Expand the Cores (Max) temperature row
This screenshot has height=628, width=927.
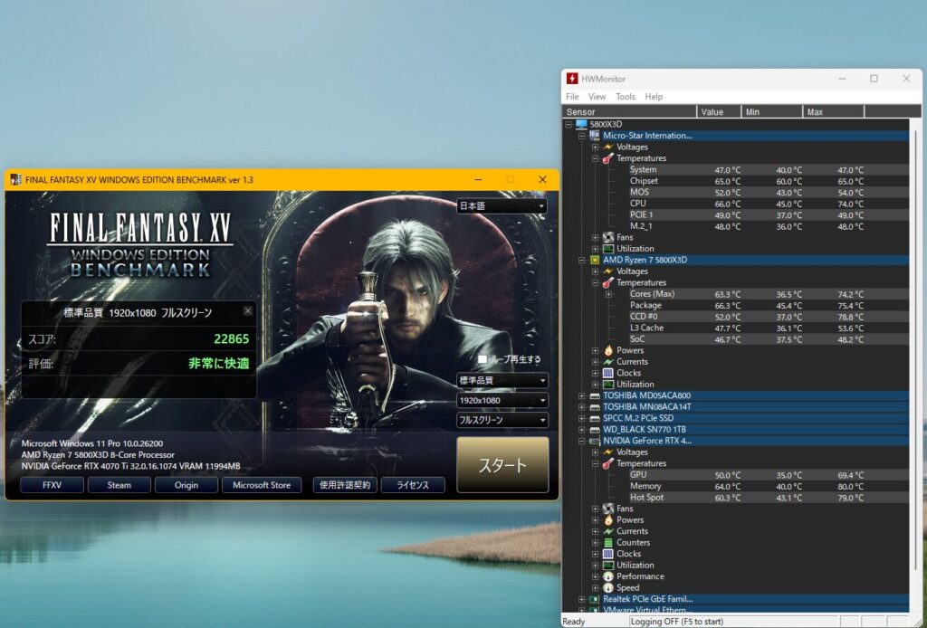click(608, 294)
